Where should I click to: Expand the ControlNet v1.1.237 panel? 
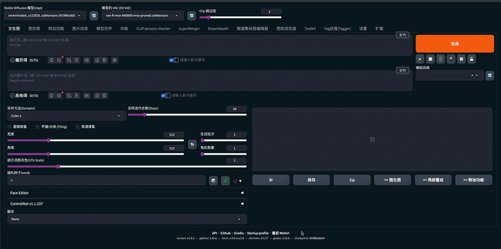coord(127,204)
